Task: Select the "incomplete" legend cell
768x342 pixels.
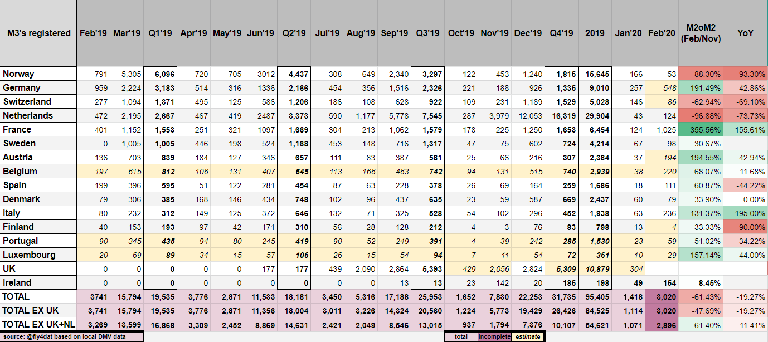Action: [x=495, y=336]
